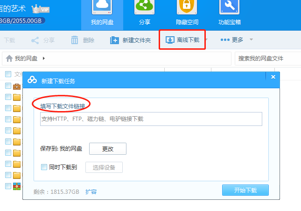Click the 开始下载 button
Screen dimensions: 301x211
pyautogui.click(x=245, y=190)
